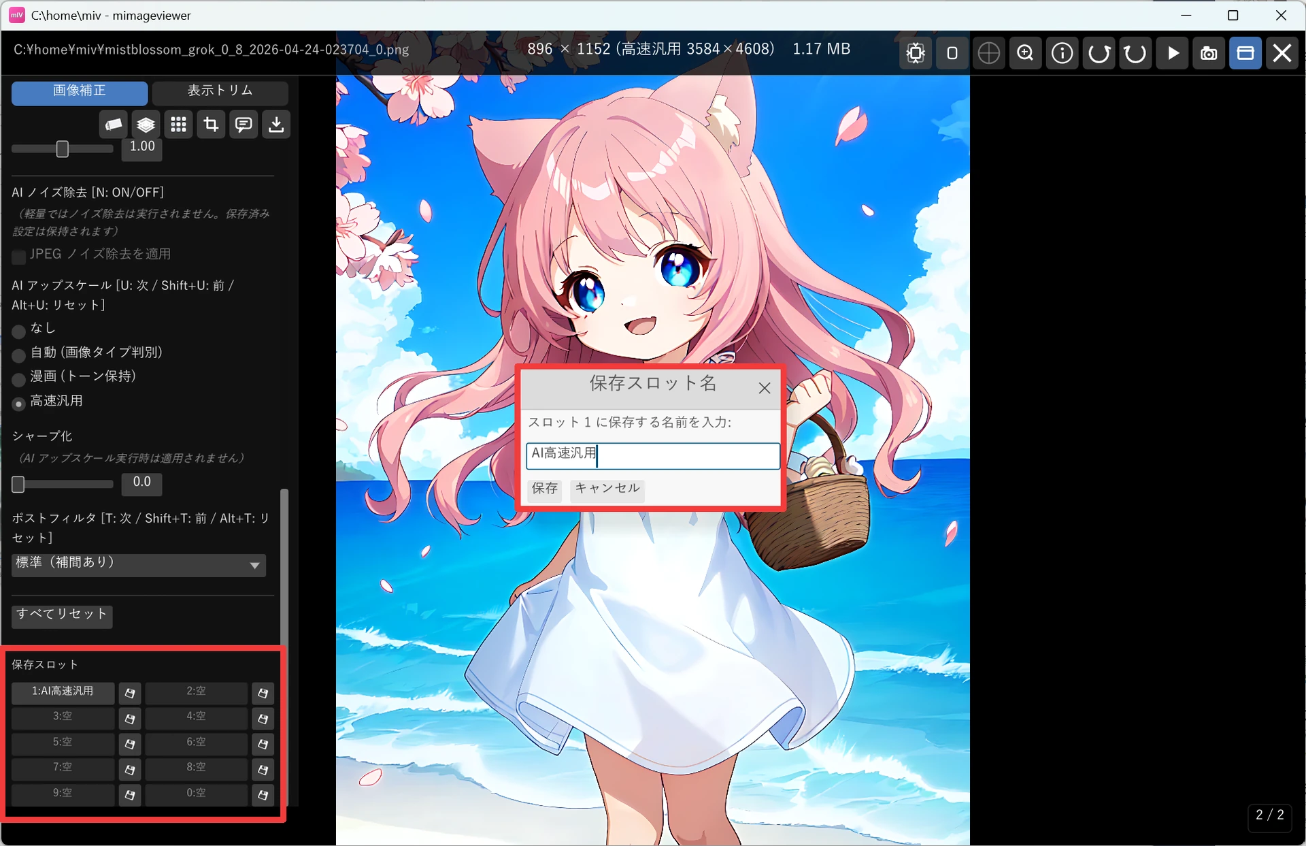
Task: Click the シャープ化 slider handle
Action: (x=18, y=484)
